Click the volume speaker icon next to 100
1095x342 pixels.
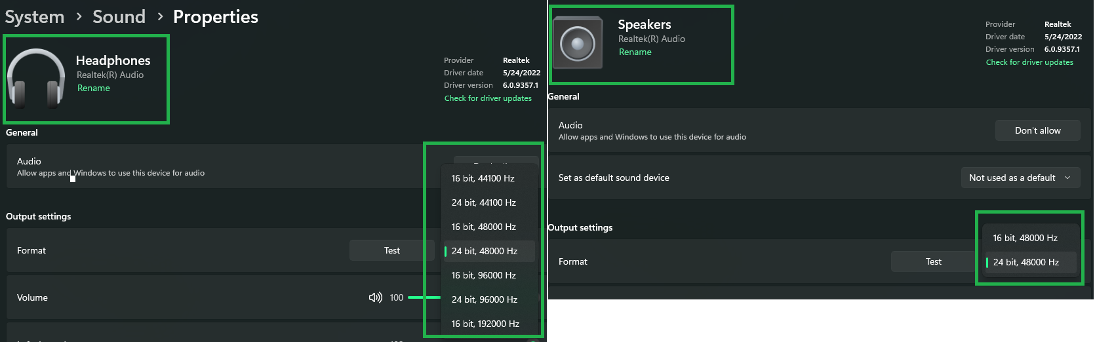375,297
